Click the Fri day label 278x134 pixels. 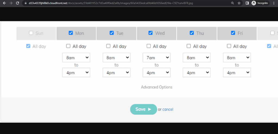(x=240, y=33)
